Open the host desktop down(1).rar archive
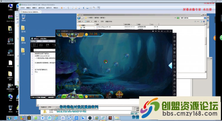This screenshot has height=121, width=222. 10,18
